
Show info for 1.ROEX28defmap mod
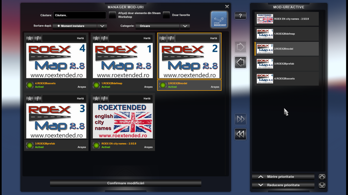(104, 38)
